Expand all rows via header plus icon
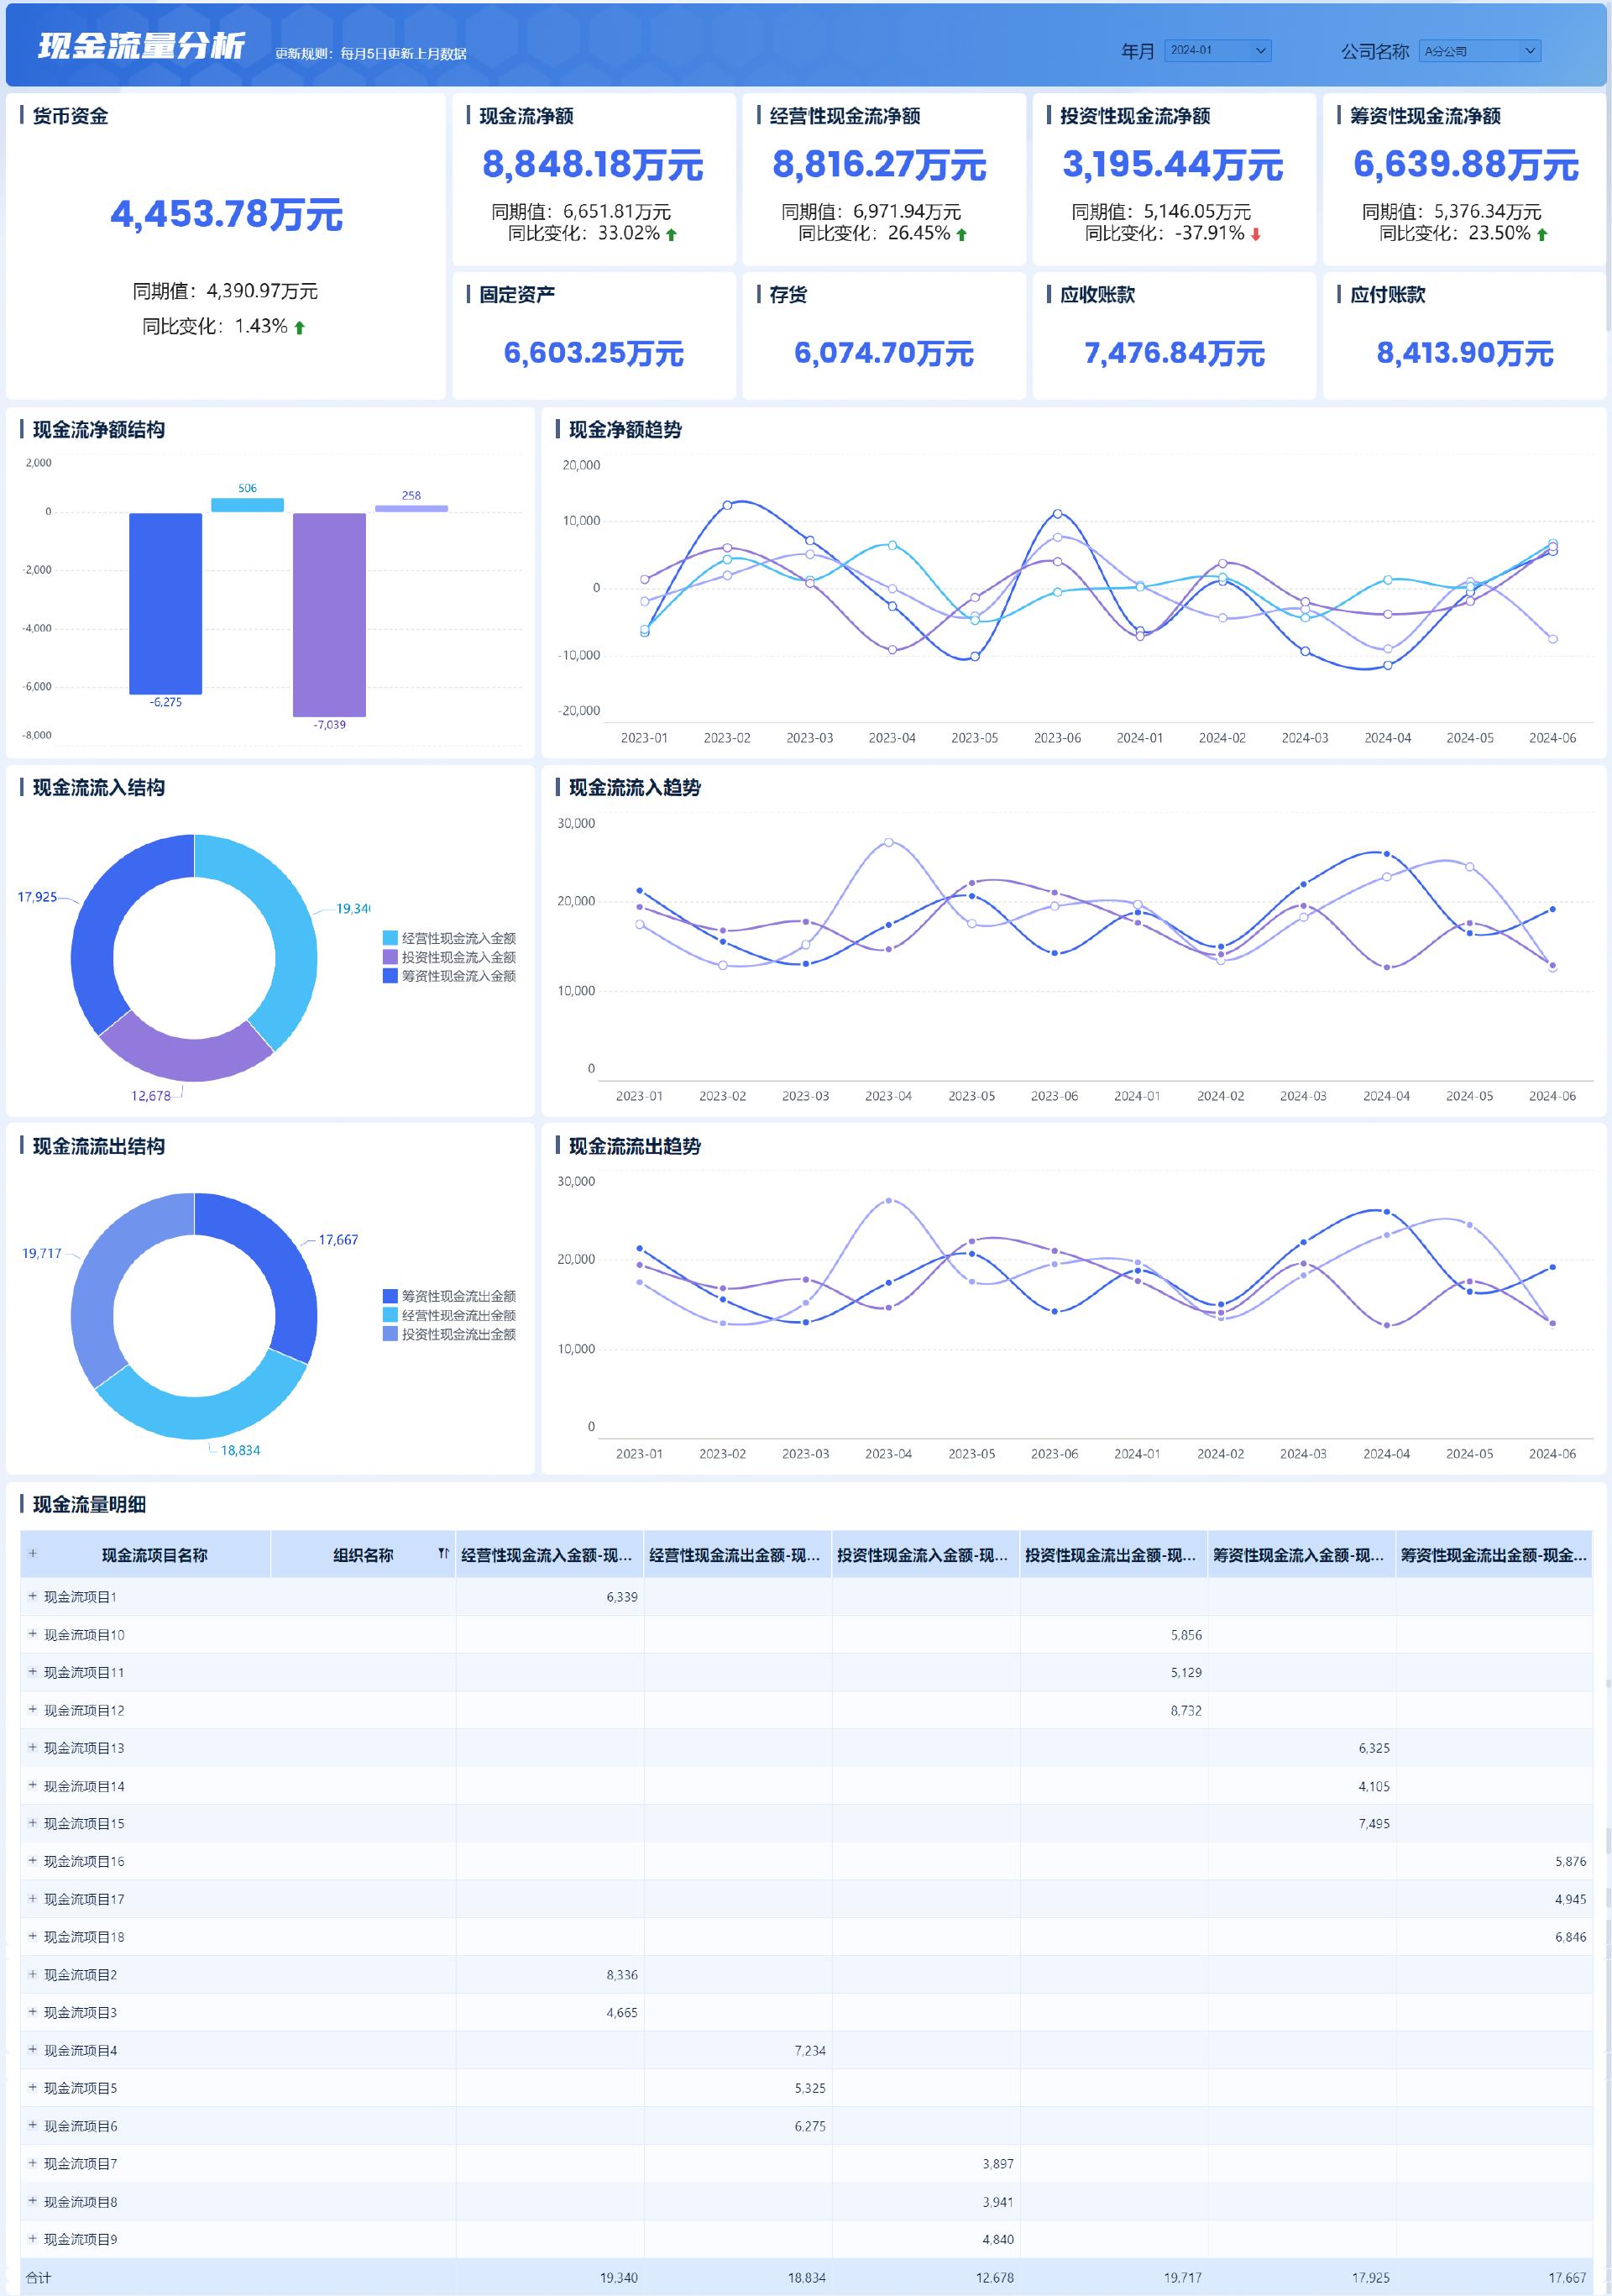Viewport: 1612px width, 2296px height. click(x=33, y=1554)
